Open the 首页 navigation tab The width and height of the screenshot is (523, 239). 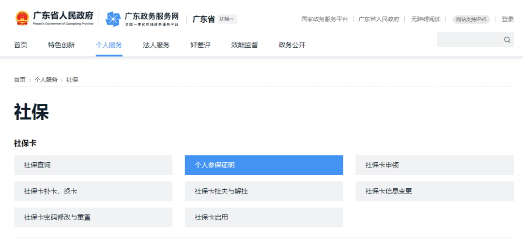click(x=21, y=45)
